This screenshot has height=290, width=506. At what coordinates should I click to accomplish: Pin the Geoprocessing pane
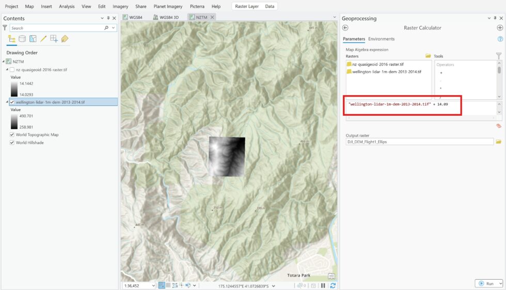coord(495,19)
